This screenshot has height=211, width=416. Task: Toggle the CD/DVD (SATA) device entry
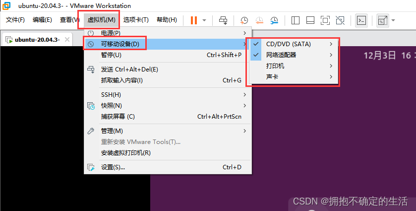click(x=294, y=44)
